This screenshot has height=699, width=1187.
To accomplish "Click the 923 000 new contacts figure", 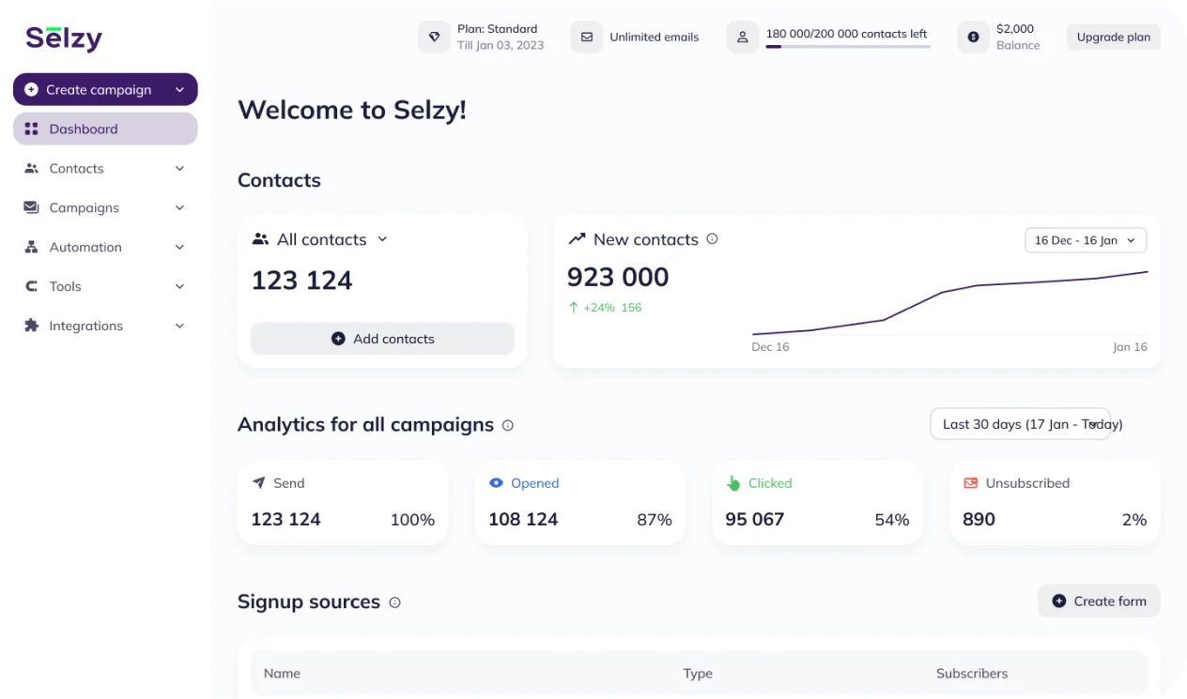I will pyautogui.click(x=618, y=278).
